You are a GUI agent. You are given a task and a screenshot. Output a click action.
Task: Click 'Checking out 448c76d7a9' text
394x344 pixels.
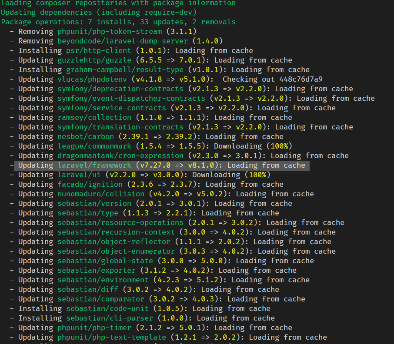click(272, 79)
